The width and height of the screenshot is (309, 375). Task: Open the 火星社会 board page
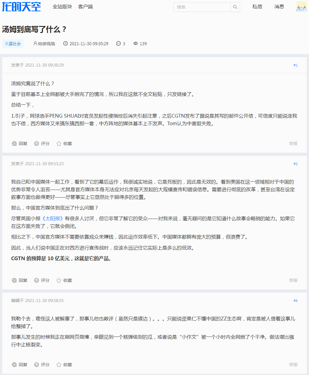point(12,43)
